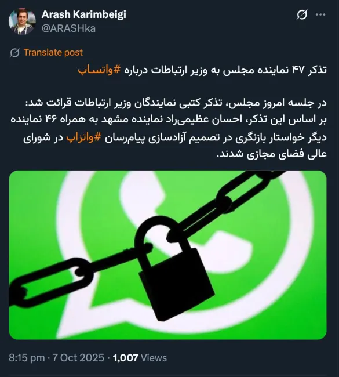Click the tweet headline mentioning ۴۷ نماینده
Viewport: 339px width, 377px height.
coord(202,70)
